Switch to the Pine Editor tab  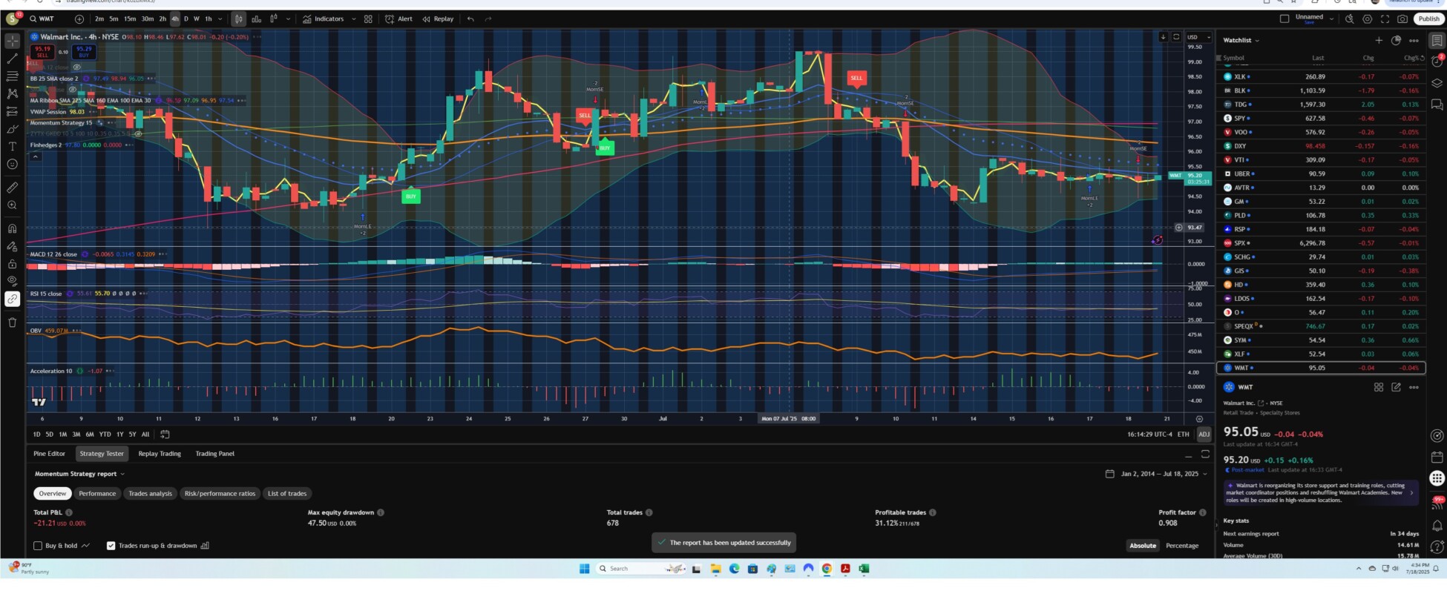pos(49,454)
